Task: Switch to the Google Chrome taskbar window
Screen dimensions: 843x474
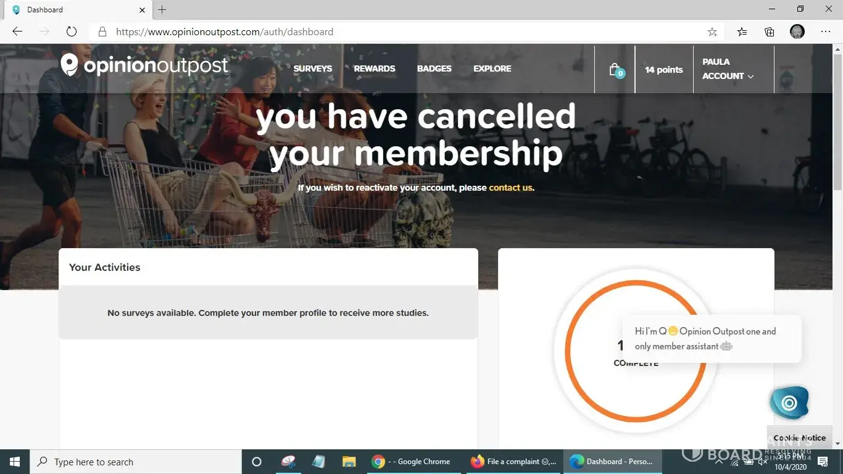Action: 413,462
